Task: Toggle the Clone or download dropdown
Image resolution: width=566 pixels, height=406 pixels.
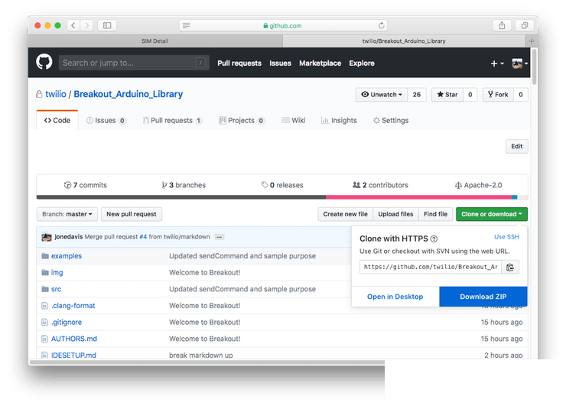Action: 492,214
